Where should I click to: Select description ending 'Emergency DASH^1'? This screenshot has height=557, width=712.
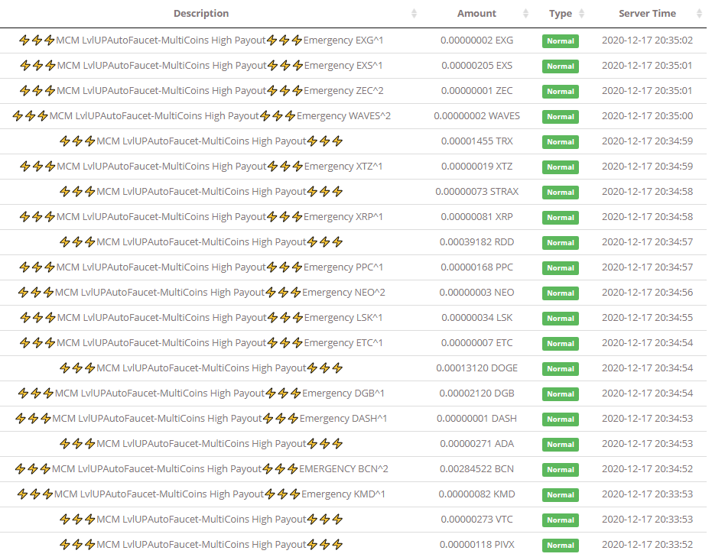pyautogui.click(x=201, y=419)
